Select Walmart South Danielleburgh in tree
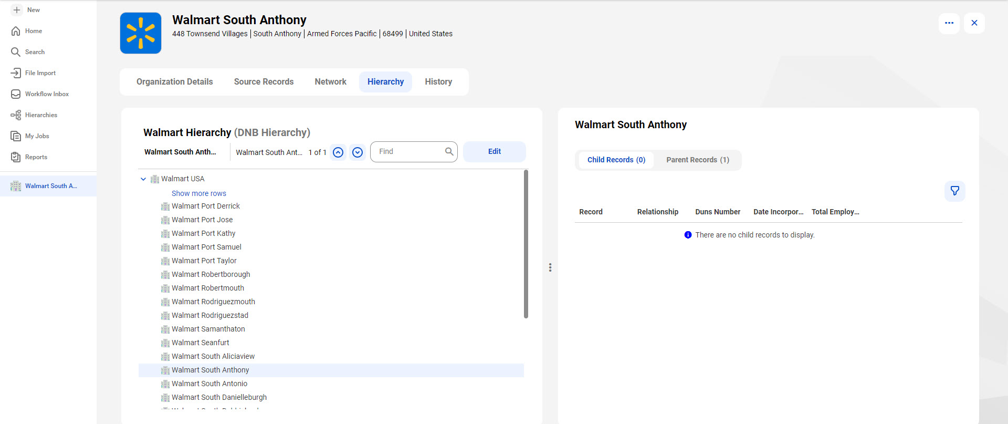The image size is (1008, 424). coord(219,398)
